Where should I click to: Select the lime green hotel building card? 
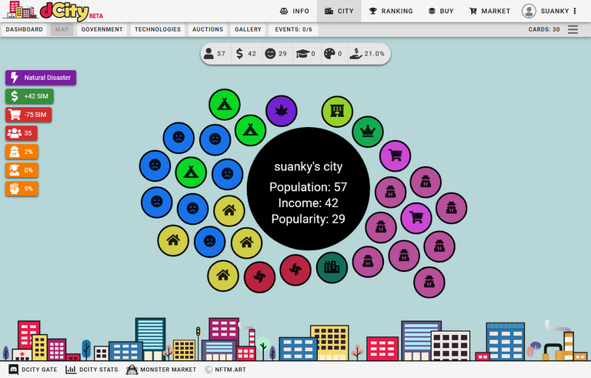click(337, 112)
